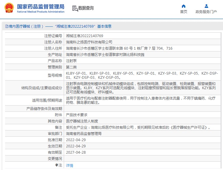Open the 数据查询 search icon
The height and width of the screenshot is (170, 223).
click(75, 8)
